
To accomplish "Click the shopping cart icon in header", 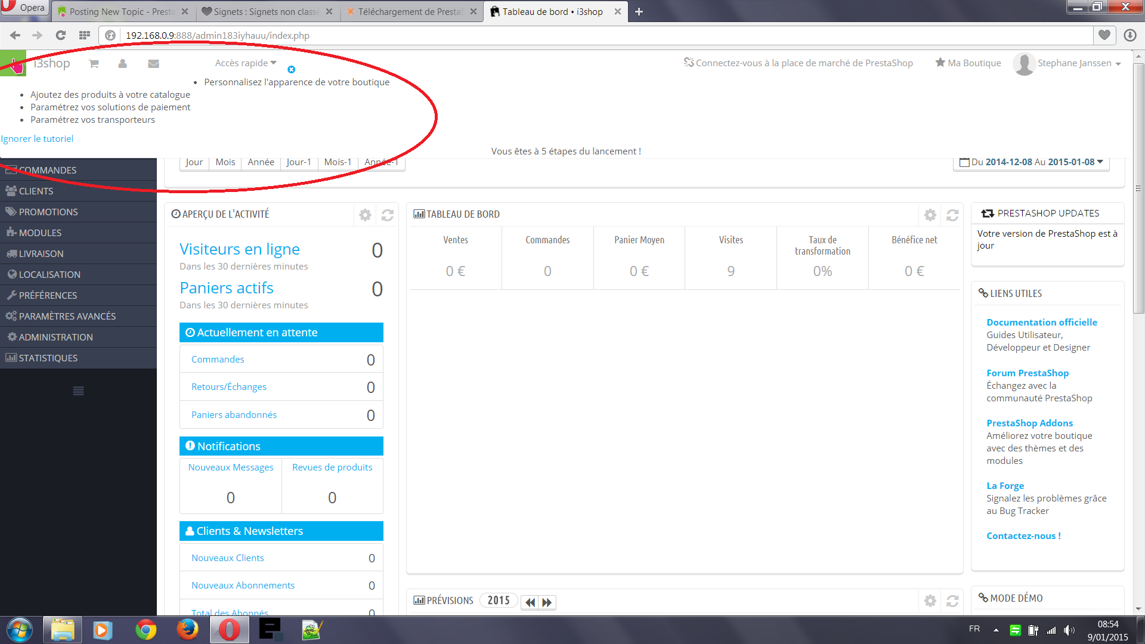I will click(94, 64).
